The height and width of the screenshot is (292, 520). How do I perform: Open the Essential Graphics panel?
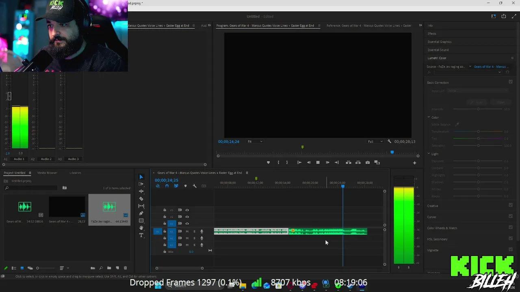(x=440, y=42)
